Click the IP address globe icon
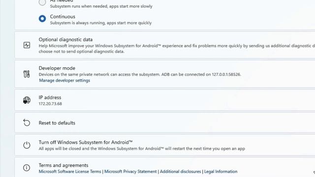This screenshot has width=315, height=177. click(27, 100)
